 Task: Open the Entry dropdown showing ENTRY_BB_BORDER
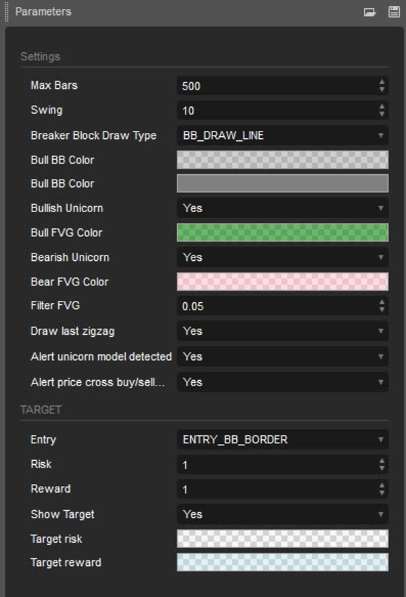(x=282, y=440)
